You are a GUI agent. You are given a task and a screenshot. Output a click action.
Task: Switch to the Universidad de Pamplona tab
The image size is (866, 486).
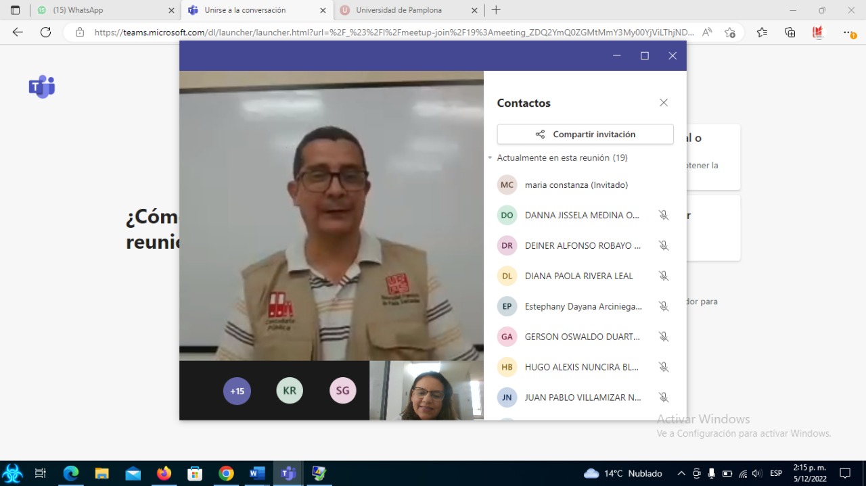tap(398, 10)
